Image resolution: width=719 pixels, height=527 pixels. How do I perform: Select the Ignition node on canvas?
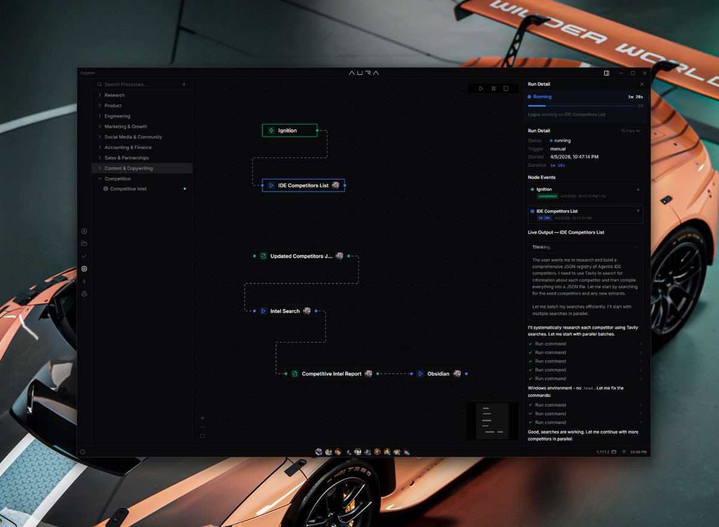pyautogui.click(x=290, y=131)
